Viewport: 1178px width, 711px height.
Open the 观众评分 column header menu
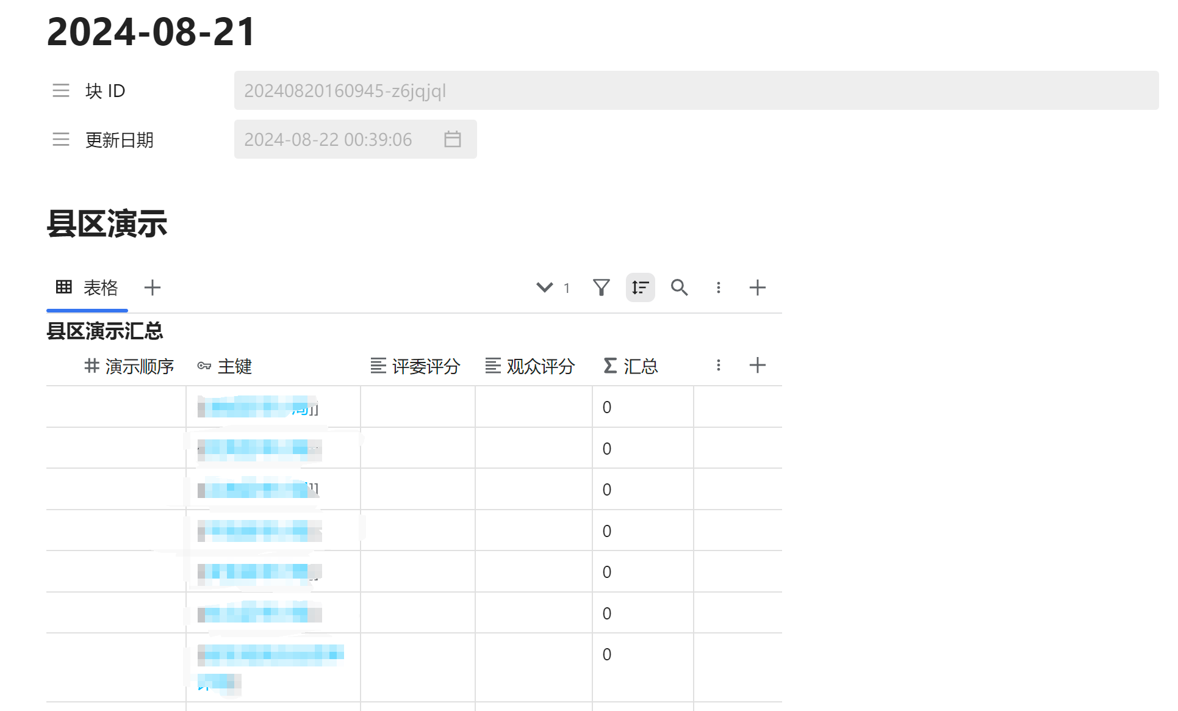tap(530, 366)
